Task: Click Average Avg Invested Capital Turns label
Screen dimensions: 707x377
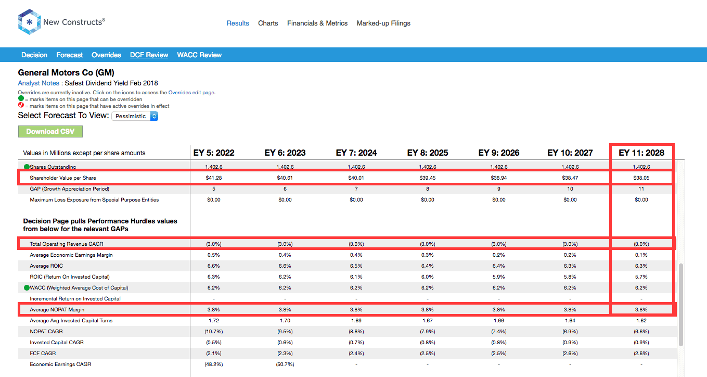Action: point(71,321)
